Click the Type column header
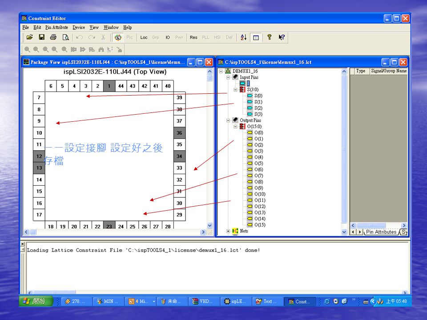Image resolution: width=427 pixels, height=320 pixels. pyautogui.click(x=361, y=71)
